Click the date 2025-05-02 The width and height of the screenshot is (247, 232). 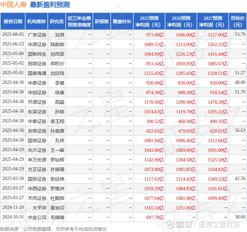click(x=13, y=63)
